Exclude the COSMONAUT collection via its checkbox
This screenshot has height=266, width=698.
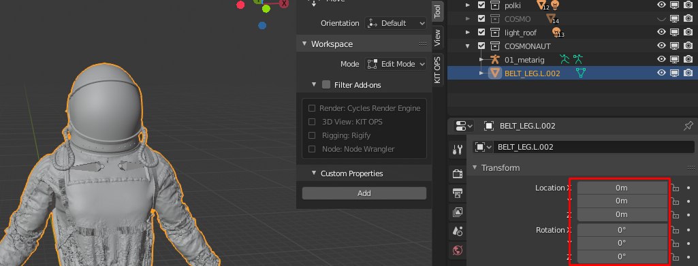pos(481,46)
